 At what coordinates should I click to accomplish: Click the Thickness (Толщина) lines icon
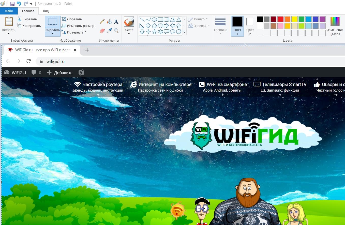[x=220, y=22]
